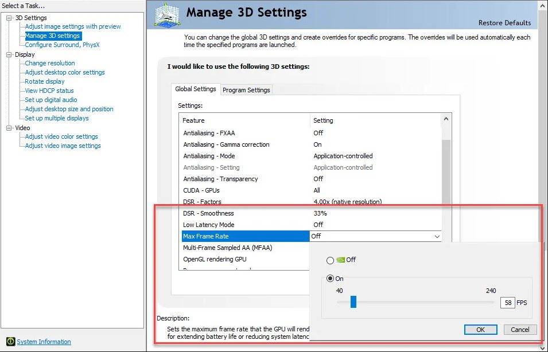This screenshot has height=352, width=548.
Task: Click the System Information icon
Action: click(x=10, y=342)
